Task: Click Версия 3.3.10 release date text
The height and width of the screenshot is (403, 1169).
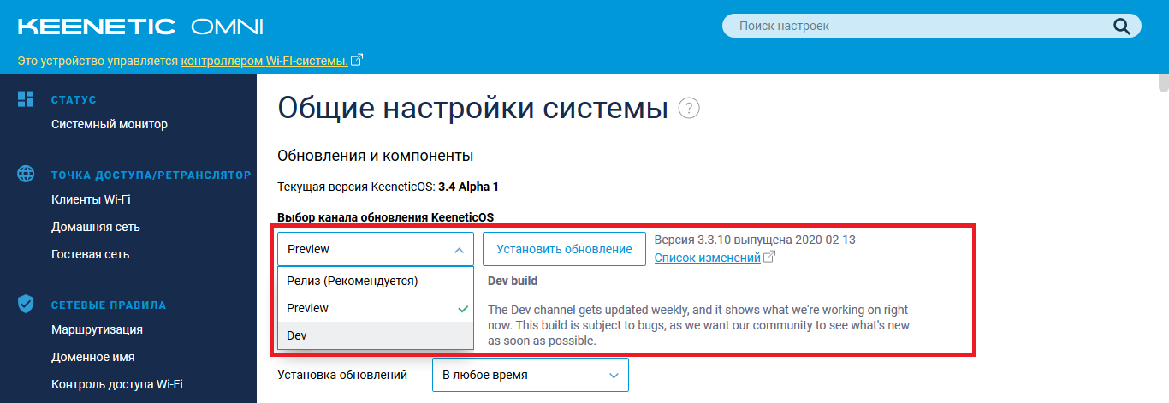Action: 755,240
